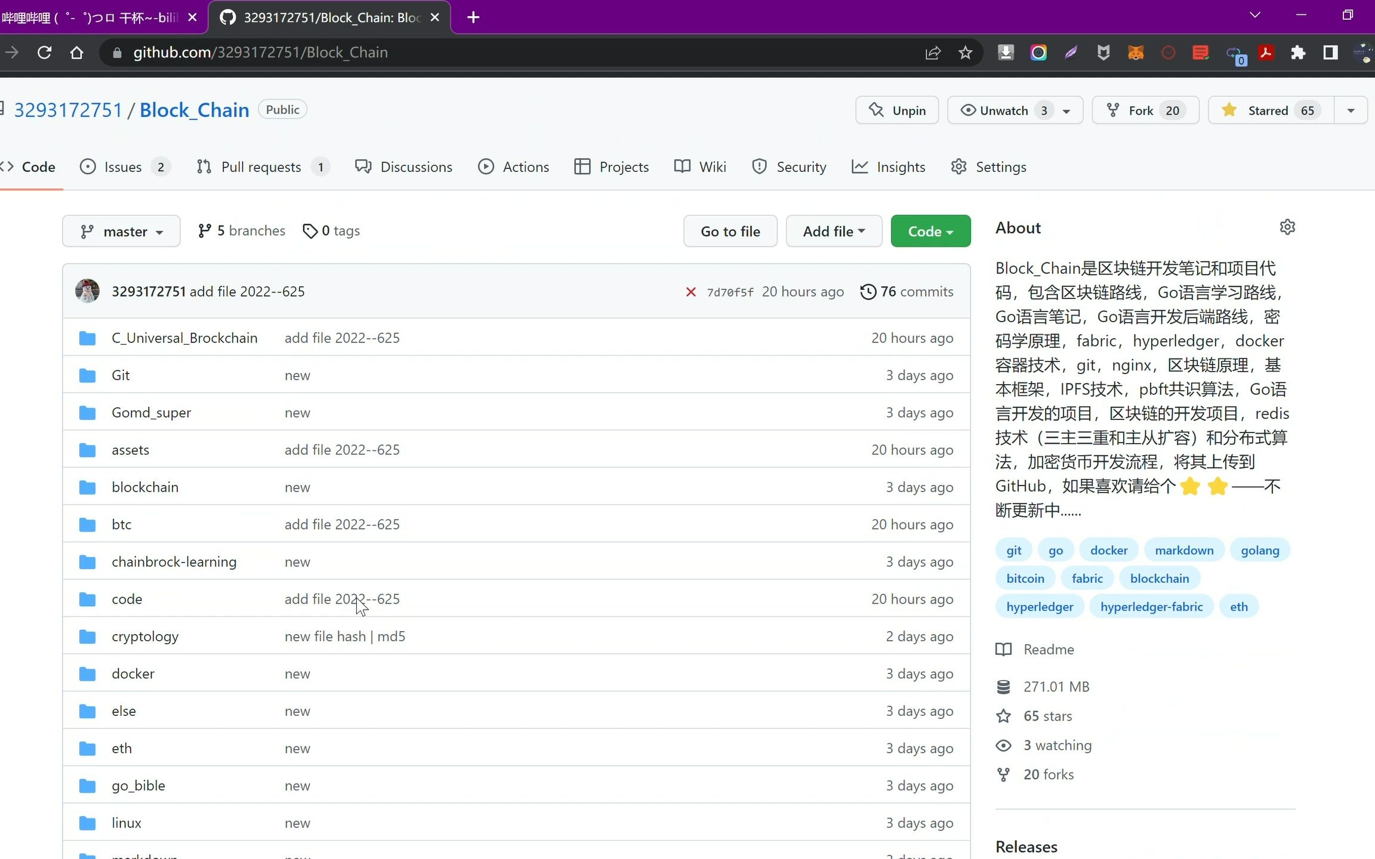Screen dimensions: 1375x859
Task: Click the folder icon for blockchain
Action: pyautogui.click(x=87, y=487)
